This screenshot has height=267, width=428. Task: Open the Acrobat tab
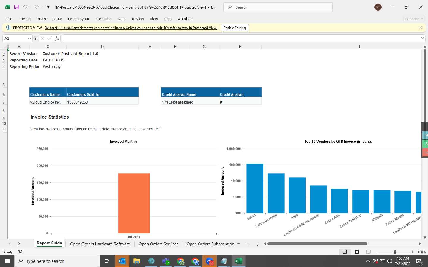tap(185, 19)
